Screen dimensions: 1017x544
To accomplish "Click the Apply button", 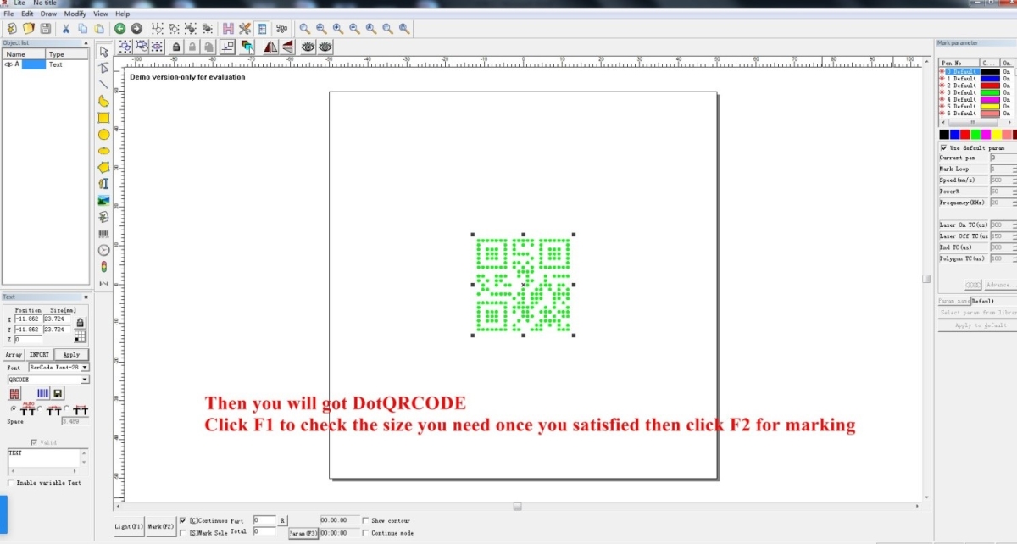I will click(71, 354).
